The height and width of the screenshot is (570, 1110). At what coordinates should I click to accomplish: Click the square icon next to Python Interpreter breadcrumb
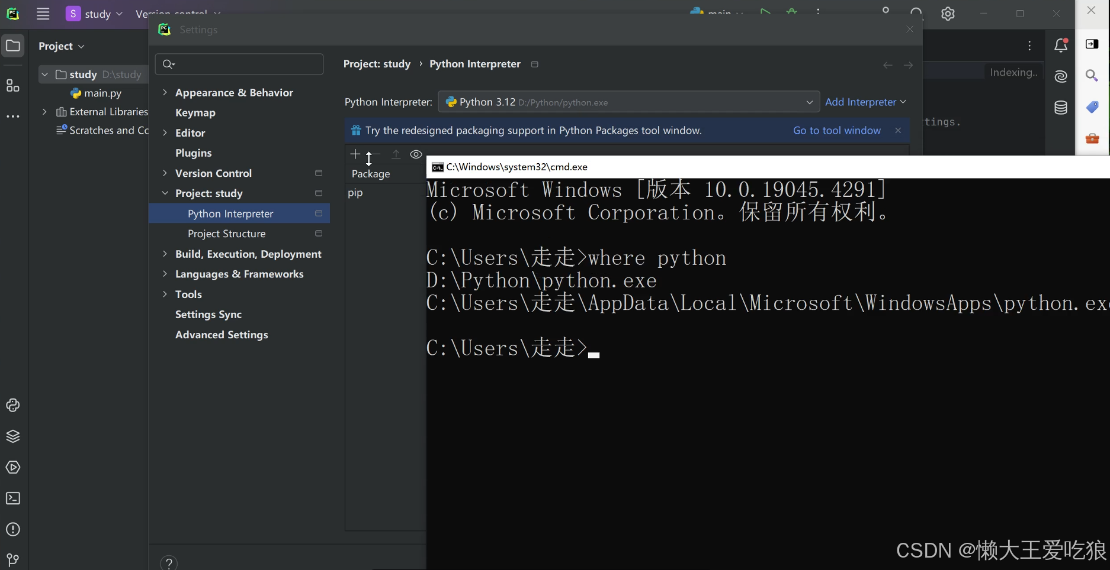pos(534,64)
